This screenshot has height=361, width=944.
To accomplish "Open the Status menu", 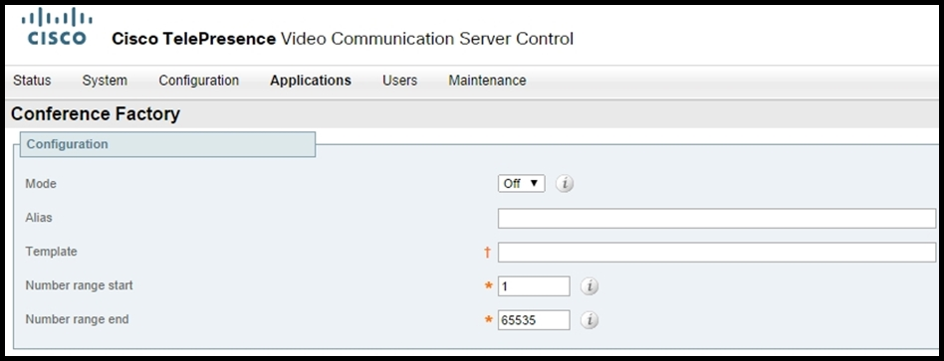I will point(32,81).
